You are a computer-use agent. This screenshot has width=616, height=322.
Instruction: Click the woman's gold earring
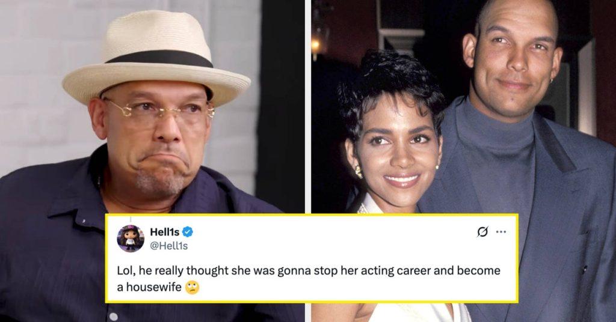pos(359,171)
